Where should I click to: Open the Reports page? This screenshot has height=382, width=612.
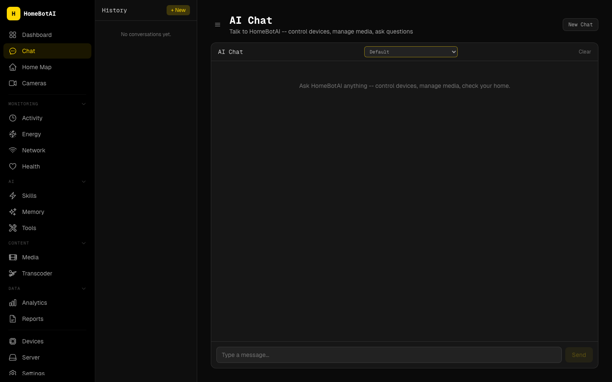coord(33,319)
